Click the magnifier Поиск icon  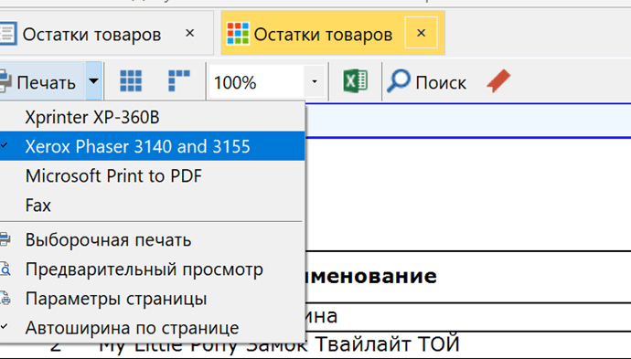399,81
